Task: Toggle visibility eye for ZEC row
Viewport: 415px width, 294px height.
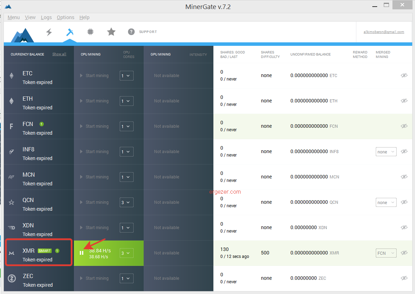Action: [404, 278]
